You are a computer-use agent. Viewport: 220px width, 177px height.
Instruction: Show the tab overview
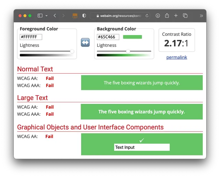pyautogui.click(x=185, y=15)
